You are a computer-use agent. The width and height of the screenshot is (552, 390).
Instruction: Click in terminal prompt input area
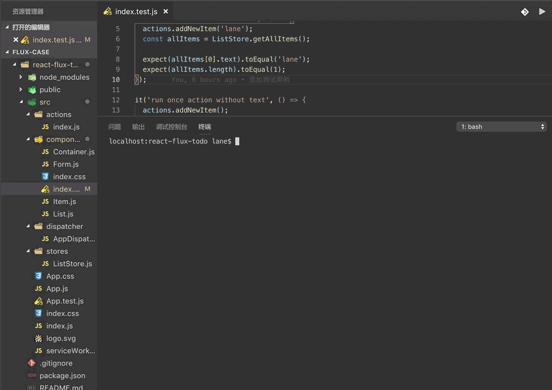238,141
